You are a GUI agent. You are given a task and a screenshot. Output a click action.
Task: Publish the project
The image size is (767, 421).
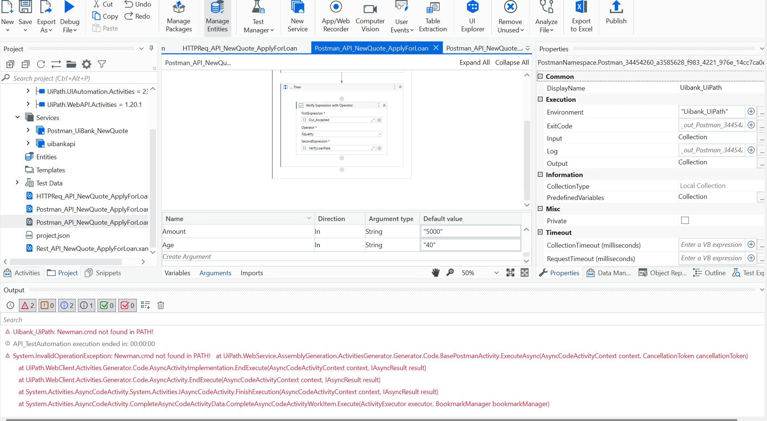point(616,13)
